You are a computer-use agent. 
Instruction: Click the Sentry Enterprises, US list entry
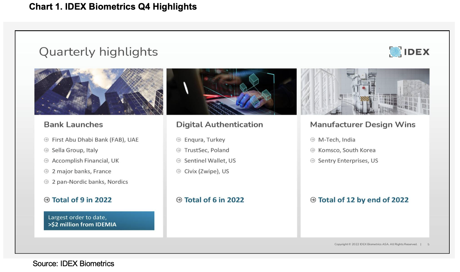coord(348,161)
